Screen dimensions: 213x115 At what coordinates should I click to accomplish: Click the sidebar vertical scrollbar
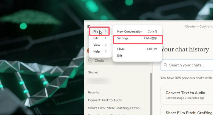151,94
